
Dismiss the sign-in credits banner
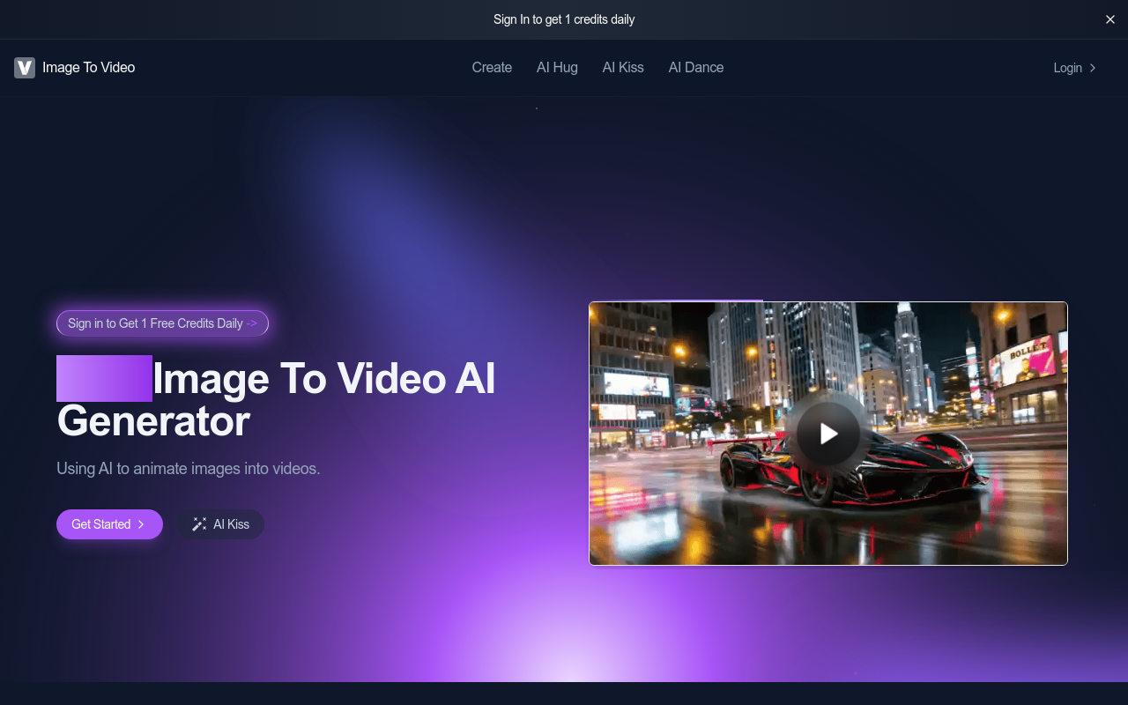1110,19
